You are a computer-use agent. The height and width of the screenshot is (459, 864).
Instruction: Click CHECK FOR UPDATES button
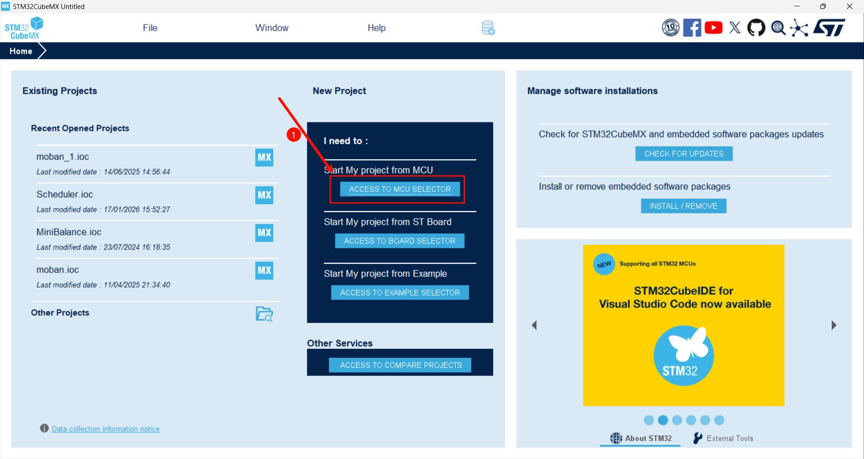[x=684, y=154]
